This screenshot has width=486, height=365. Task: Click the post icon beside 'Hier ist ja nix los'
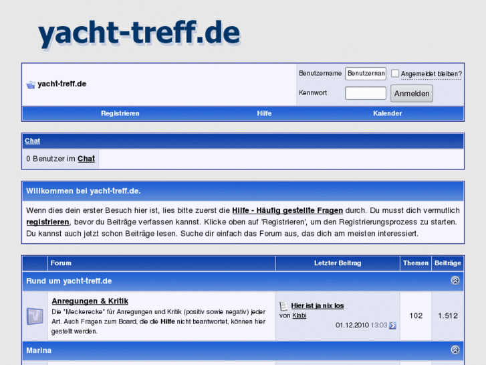pyautogui.click(x=283, y=306)
